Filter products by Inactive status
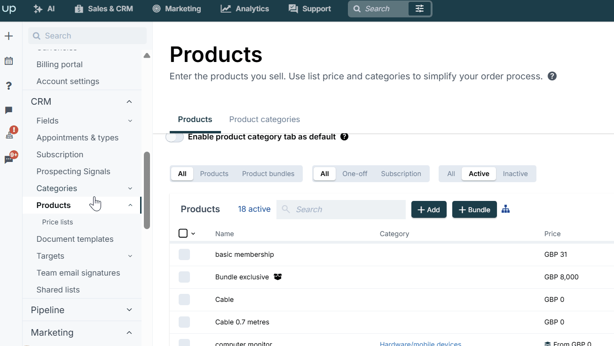Screen dimensions: 614x346 point(515,174)
